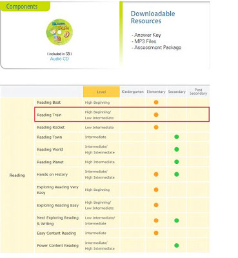
Task: Click the Secondary column header
Action: (177, 92)
